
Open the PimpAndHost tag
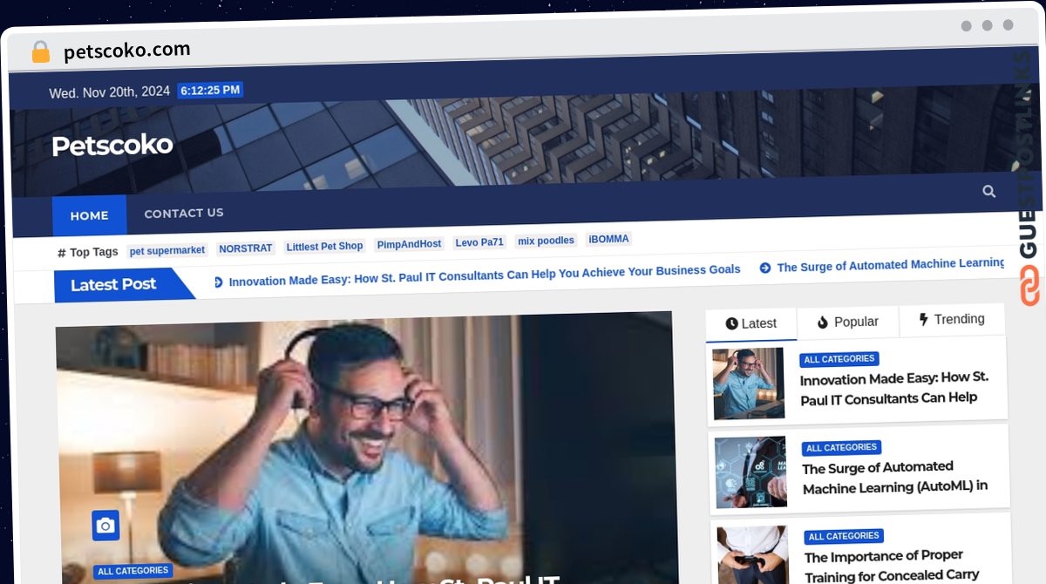pyautogui.click(x=409, y=244)
